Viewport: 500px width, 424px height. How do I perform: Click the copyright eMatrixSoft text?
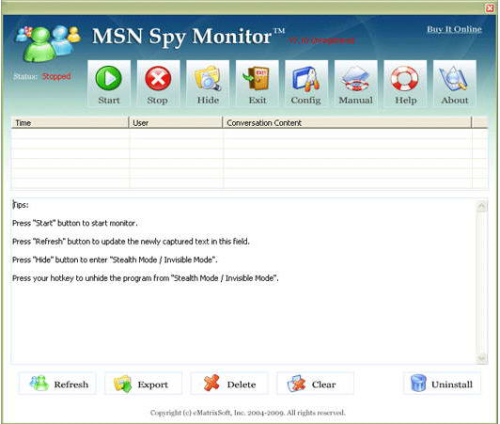pyautogui.click(x=248, y=413)
